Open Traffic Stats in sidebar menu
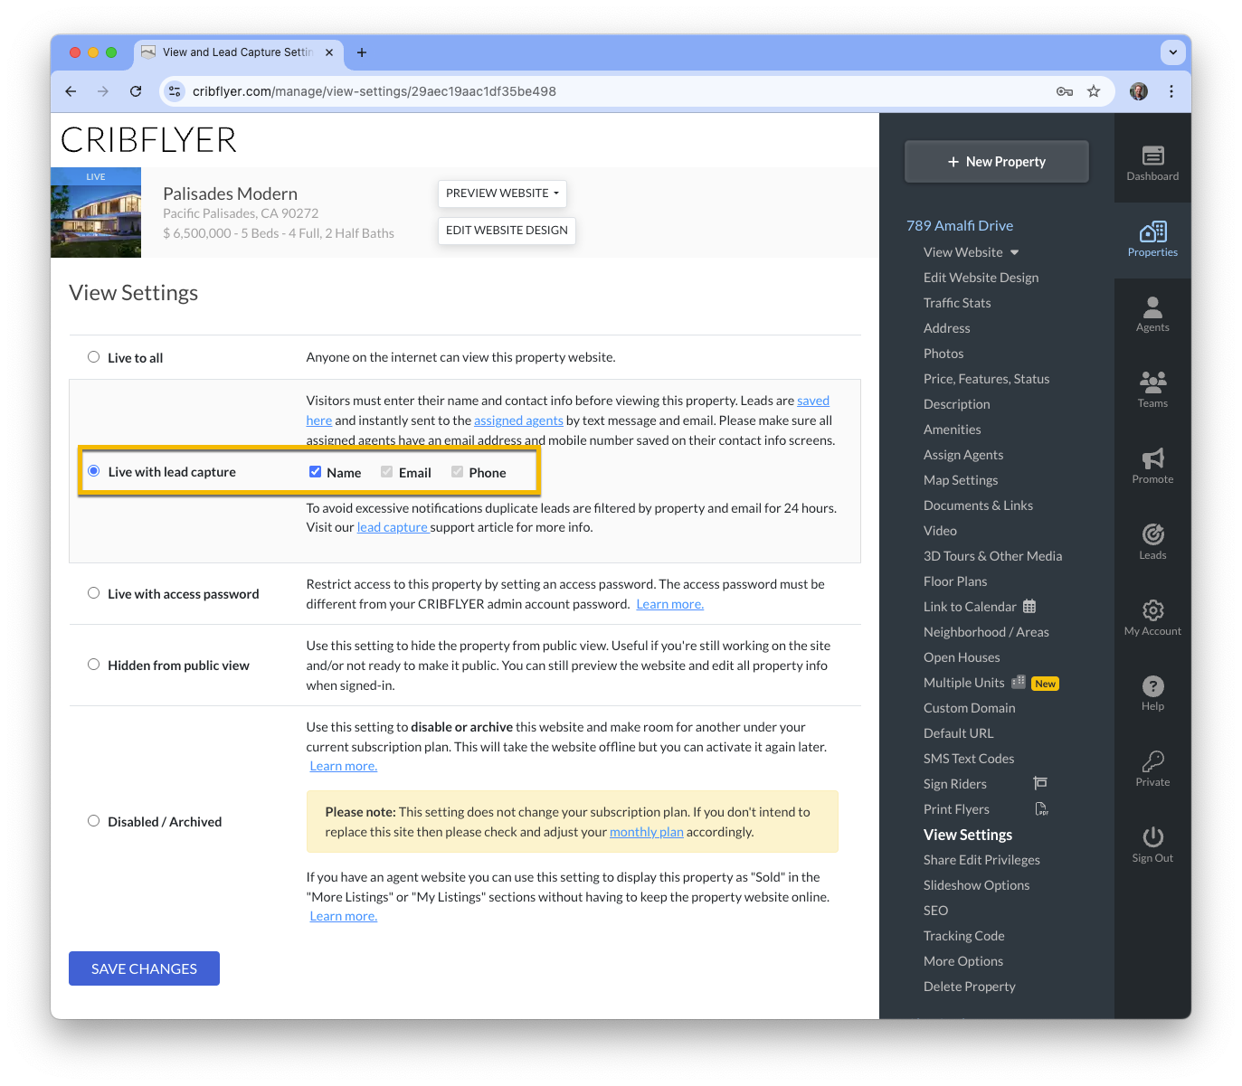 (957, 303)
